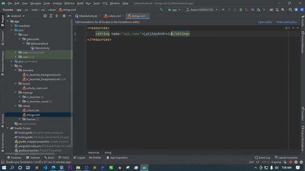Open the Xiaomi device selector dropdown

[x=202, y=9]
